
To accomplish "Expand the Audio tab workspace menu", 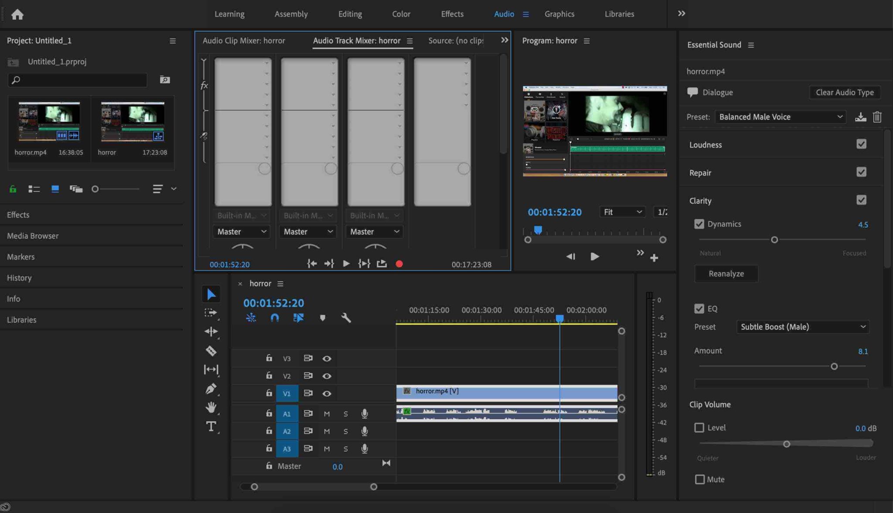I will (525, 14).
